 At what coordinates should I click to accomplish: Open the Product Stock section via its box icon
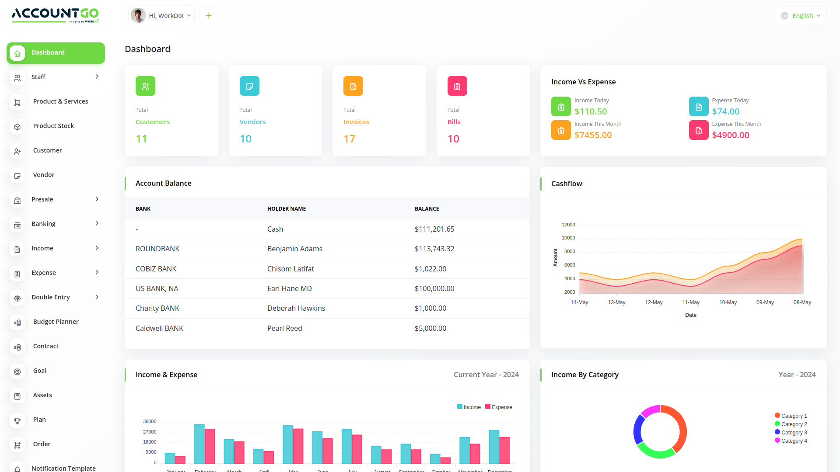click(x=17, y=127)
